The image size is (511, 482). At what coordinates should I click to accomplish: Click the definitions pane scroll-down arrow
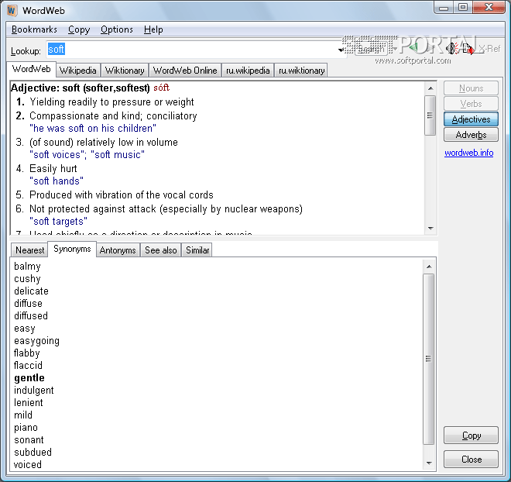pyautogui.click(x=430, y=229)
